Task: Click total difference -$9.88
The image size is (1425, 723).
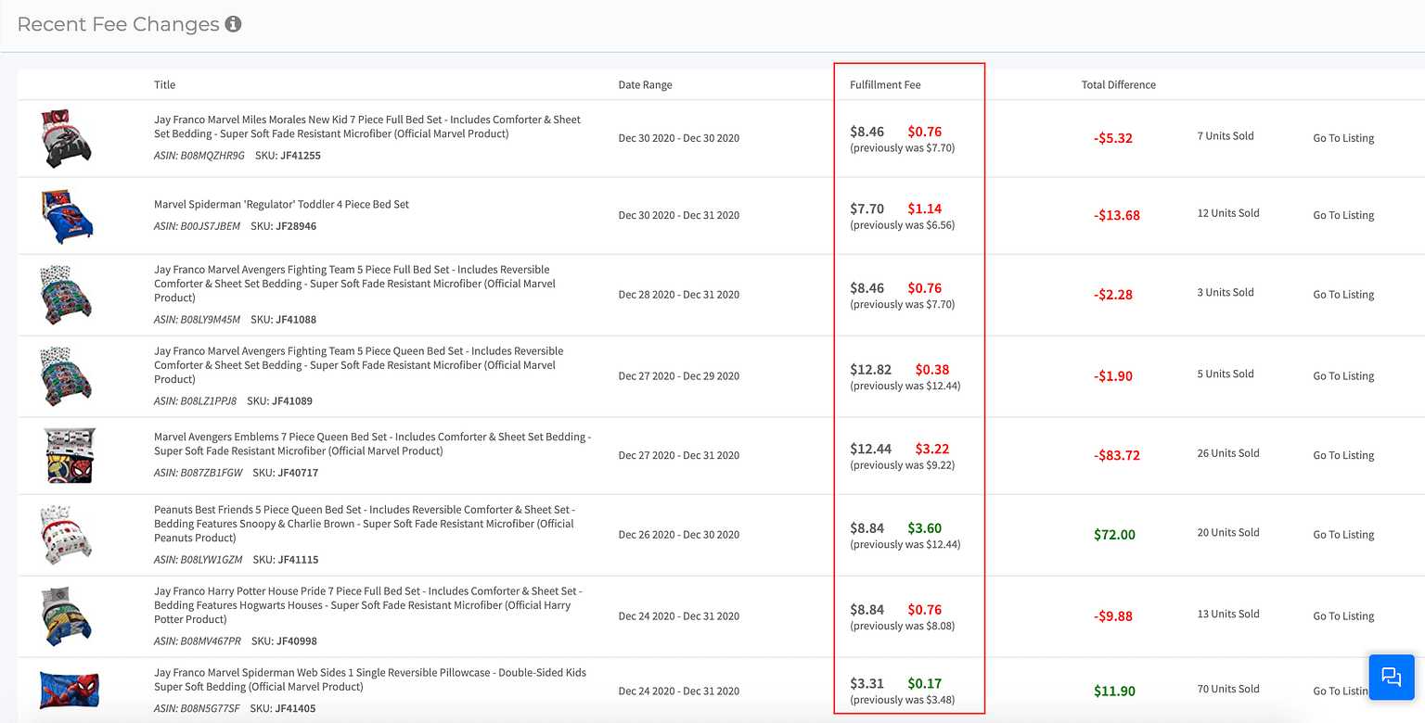Action: [1113, 616]
